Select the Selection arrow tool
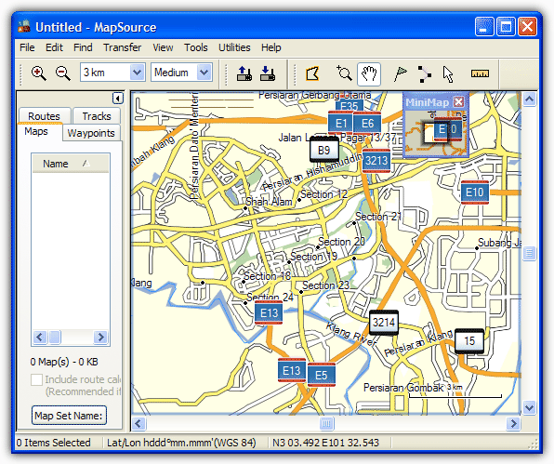Screen dimensions: 554x464 pos(448,74)
